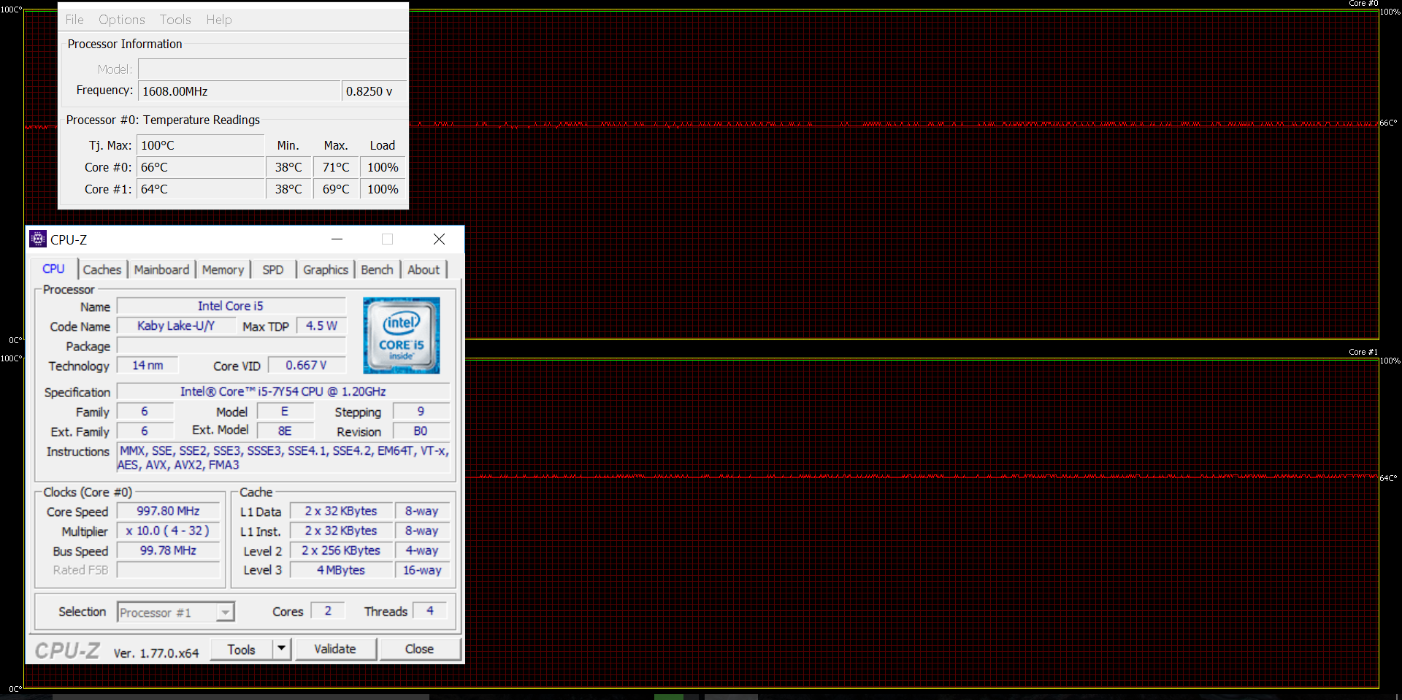Open the Tools menu in Core Temp
The image size is (1402, 700).
click(175, 20)
